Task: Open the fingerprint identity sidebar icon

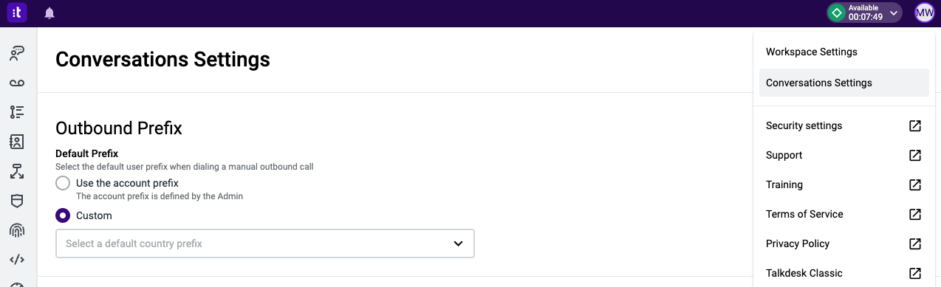Action: (17, 230)
